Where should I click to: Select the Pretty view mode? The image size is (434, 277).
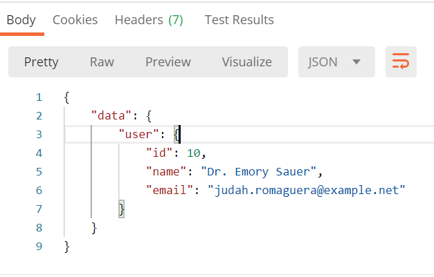pyautogui.click(x=42, y=62)
